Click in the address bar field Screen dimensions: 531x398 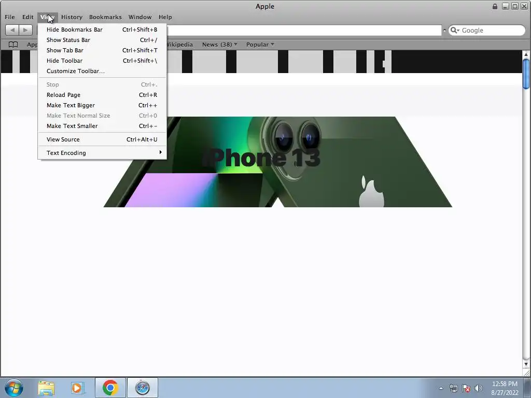pyautogui.click(x=304, y=30)
